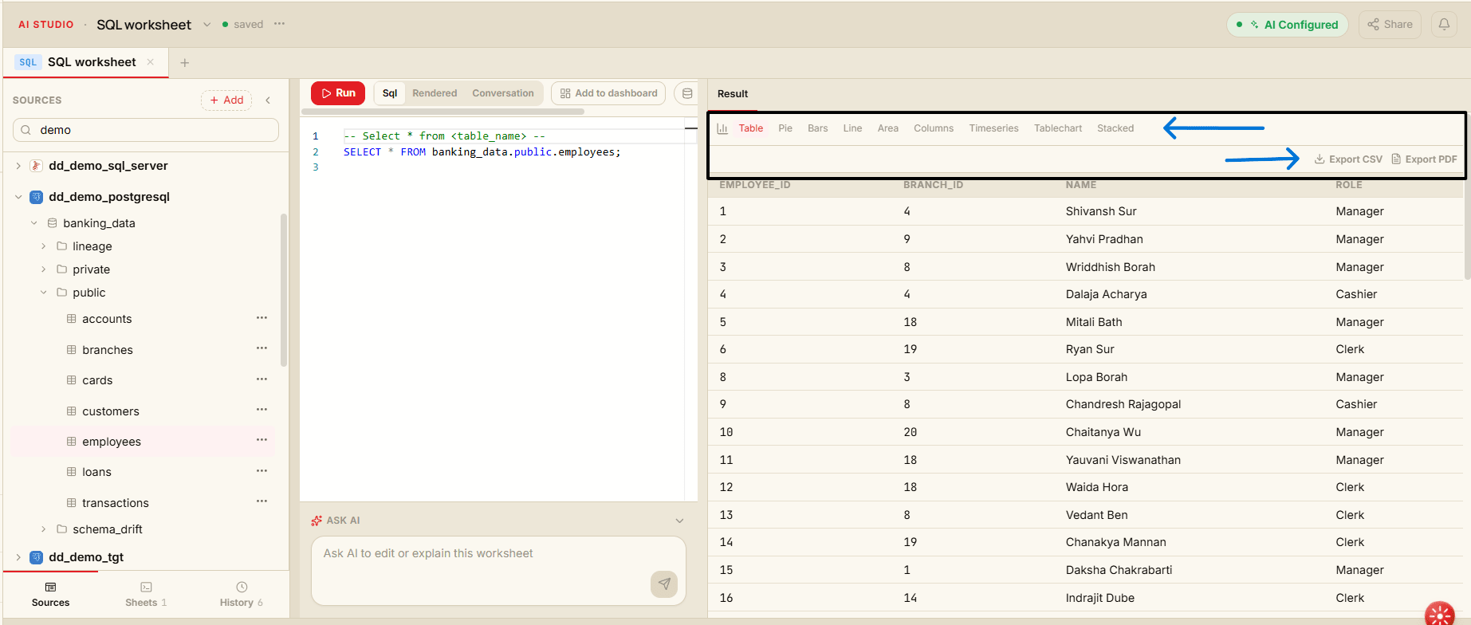Open options menu for transactions table
This screenshot has width=1471, height=625.
coord(262,501)
